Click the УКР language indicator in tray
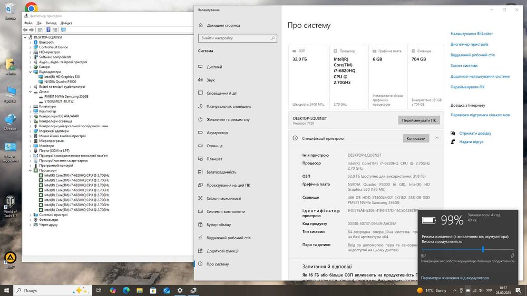The image size is (527, 296). click(x=489, y=290)
